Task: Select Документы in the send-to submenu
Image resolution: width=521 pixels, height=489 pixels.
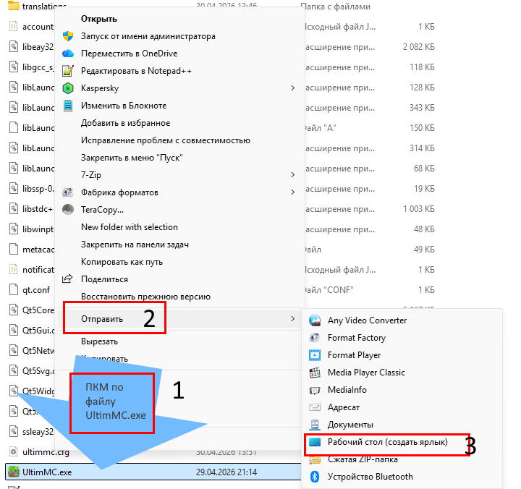Action: 350,425
